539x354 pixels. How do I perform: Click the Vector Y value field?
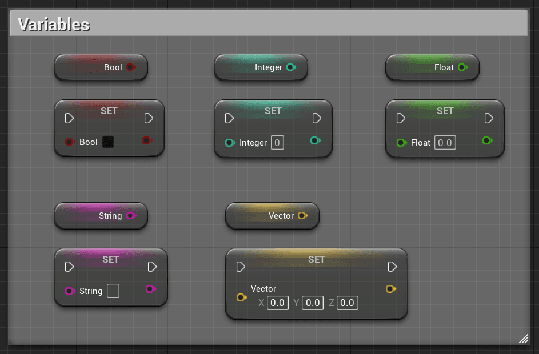coord(313,303)
